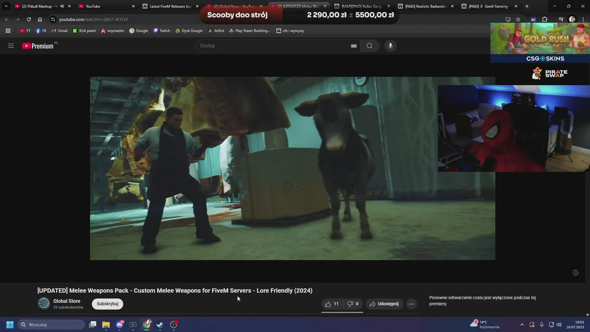Reload the current page

[x=29, y=19]
